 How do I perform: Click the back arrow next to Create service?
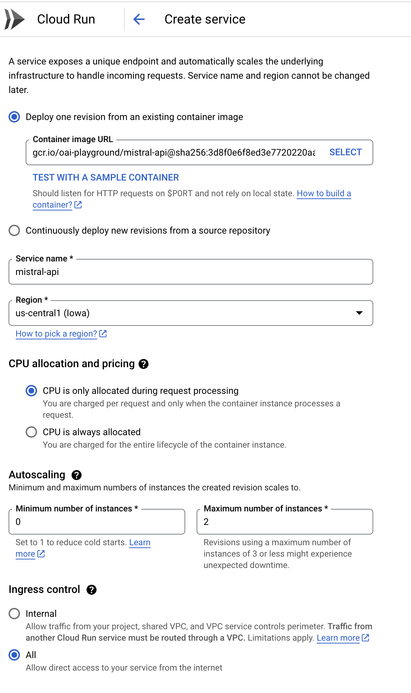pos(139,19)
